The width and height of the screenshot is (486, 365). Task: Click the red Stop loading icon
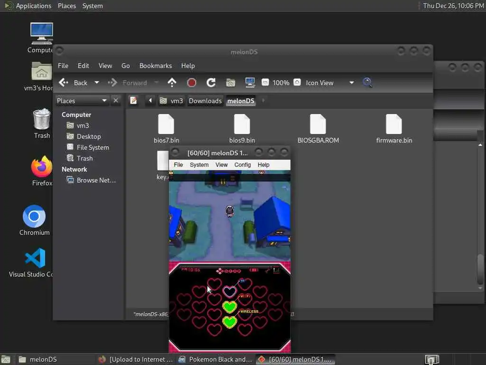pyautogui.click(x=192, y=83)
